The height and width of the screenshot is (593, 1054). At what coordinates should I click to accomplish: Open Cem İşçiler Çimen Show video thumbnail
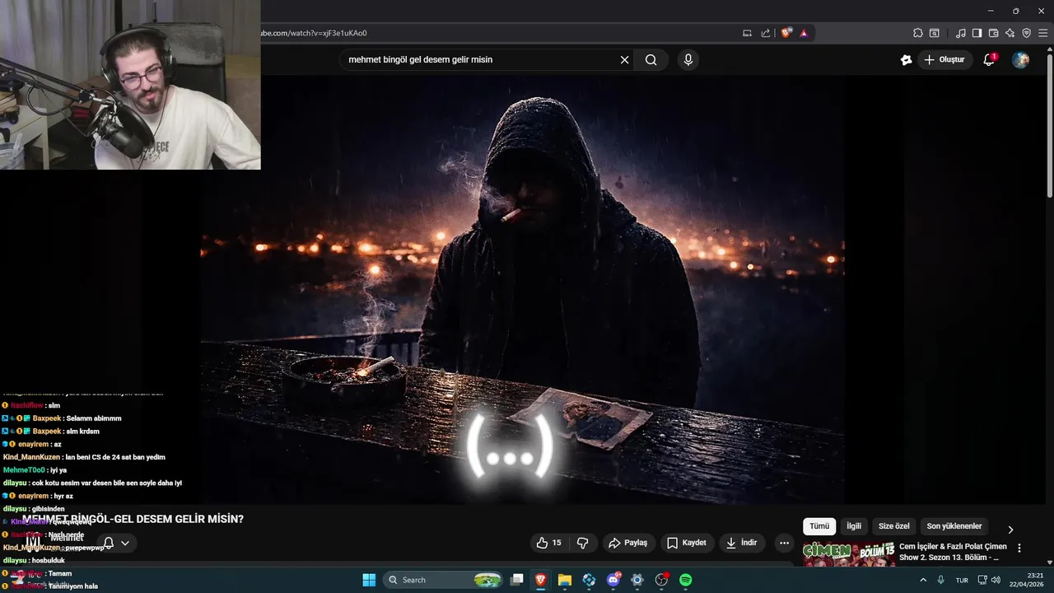pyautogui.click(x=849, y=554)
